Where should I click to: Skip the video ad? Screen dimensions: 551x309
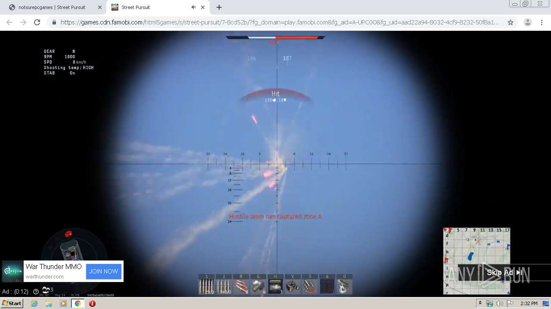coord(505,273)
